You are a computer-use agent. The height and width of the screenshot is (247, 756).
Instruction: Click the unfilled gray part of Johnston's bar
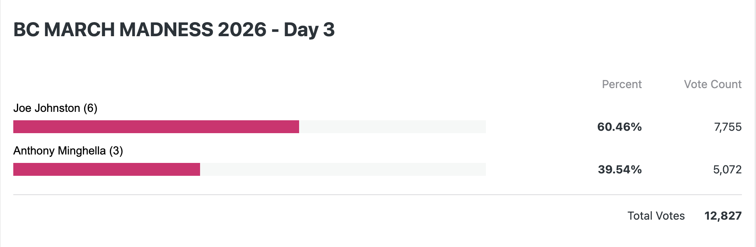[392, 127]
